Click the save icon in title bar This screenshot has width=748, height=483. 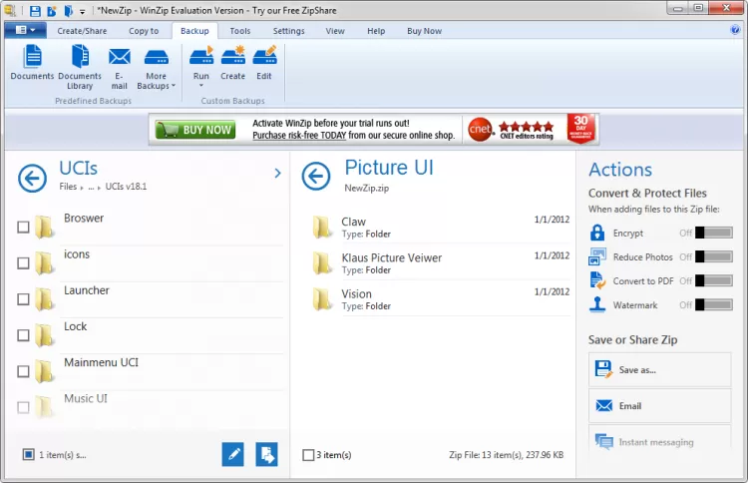(35, 11)
